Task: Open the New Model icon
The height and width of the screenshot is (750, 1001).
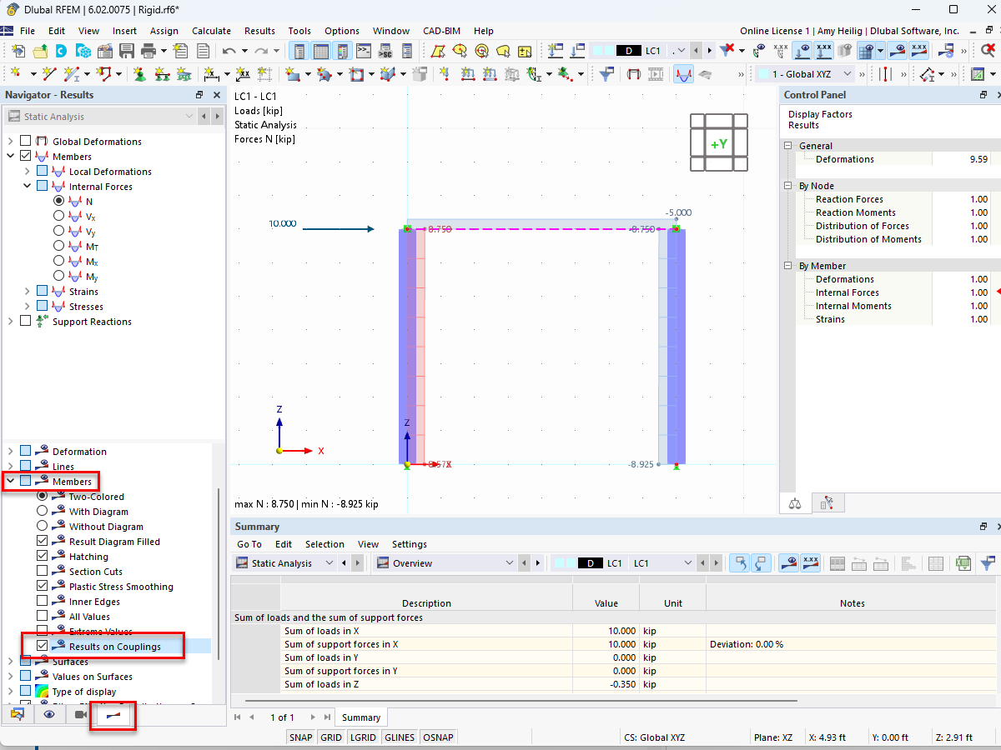Action: pyautogui.click(x=18, y=50)
